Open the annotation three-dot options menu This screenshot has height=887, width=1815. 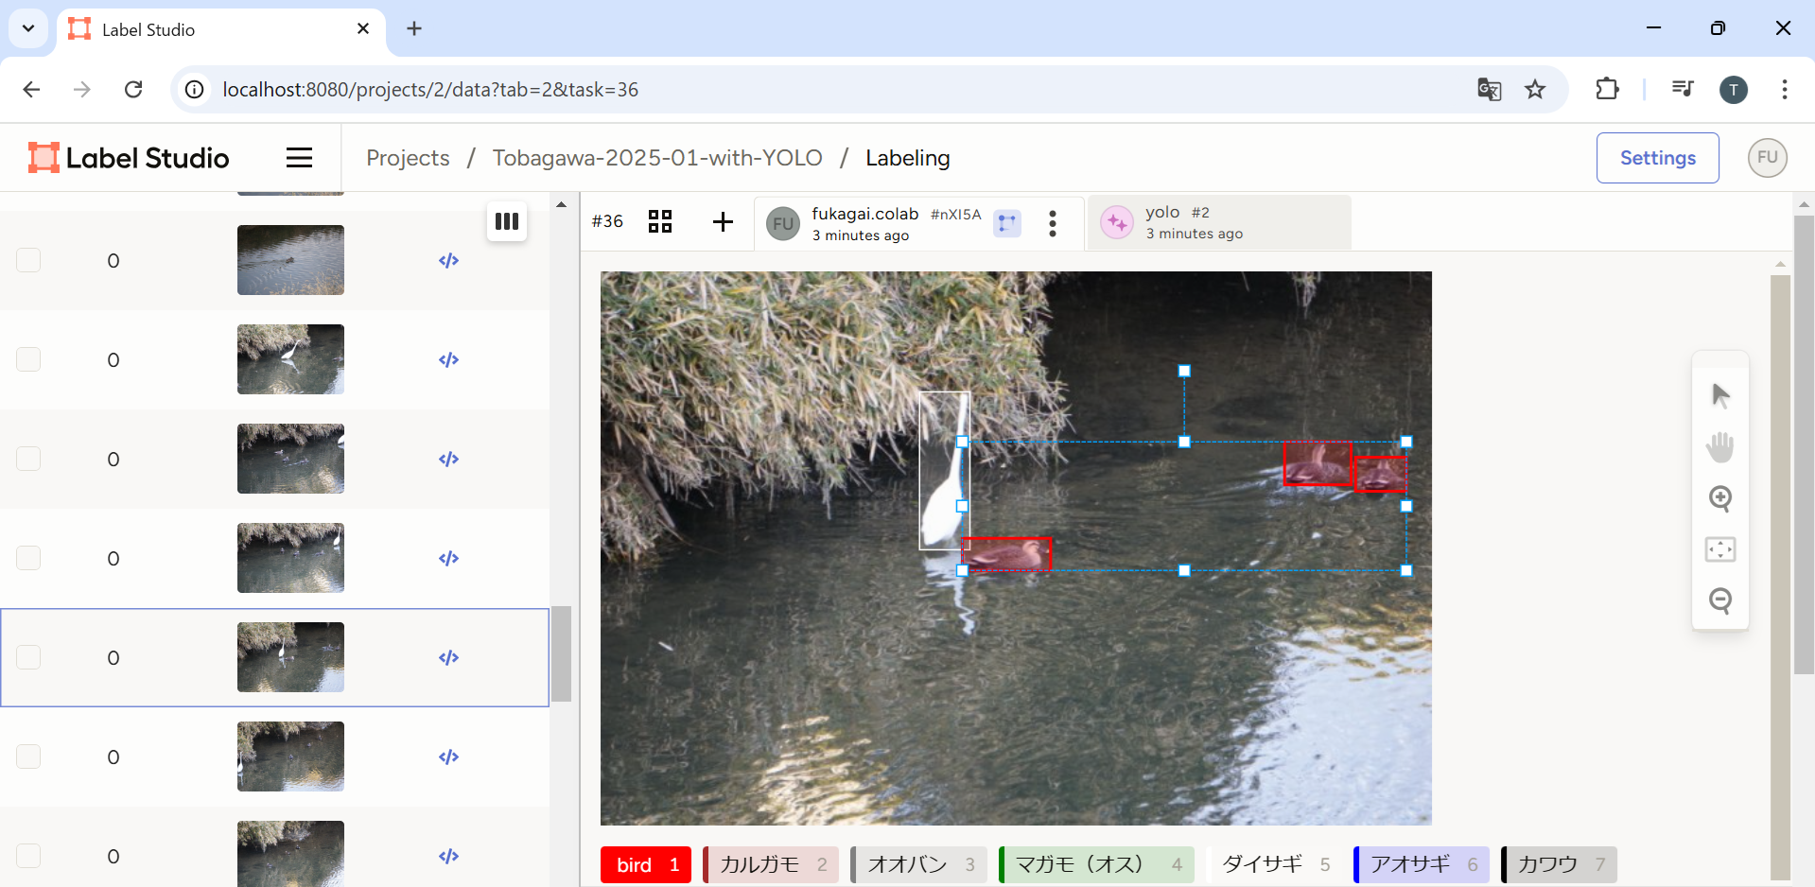[x=1052, y=223]
